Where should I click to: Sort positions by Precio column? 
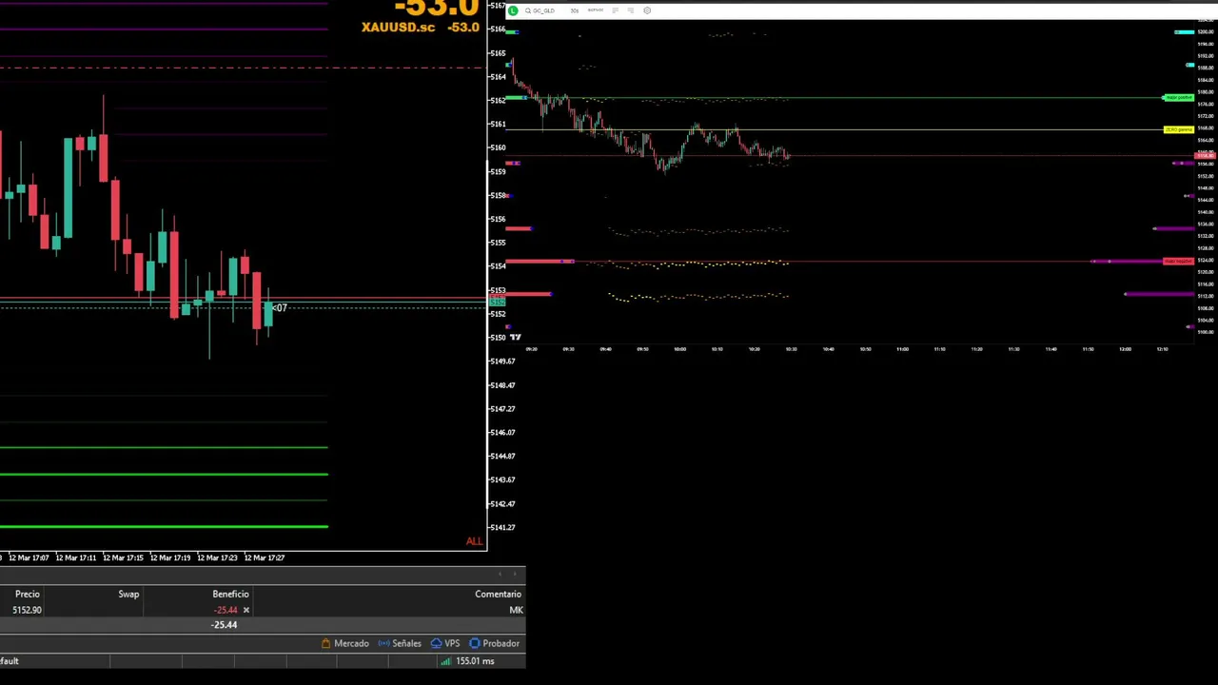tap(28, 594)
